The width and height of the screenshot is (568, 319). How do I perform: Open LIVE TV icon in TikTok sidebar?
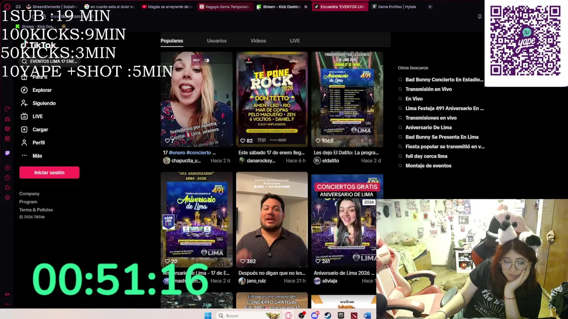[24, 116]
